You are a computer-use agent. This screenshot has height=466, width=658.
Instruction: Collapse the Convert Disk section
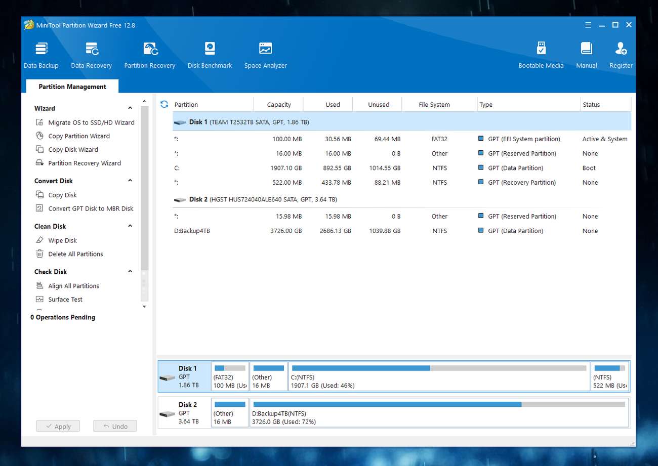click(130, 181)
